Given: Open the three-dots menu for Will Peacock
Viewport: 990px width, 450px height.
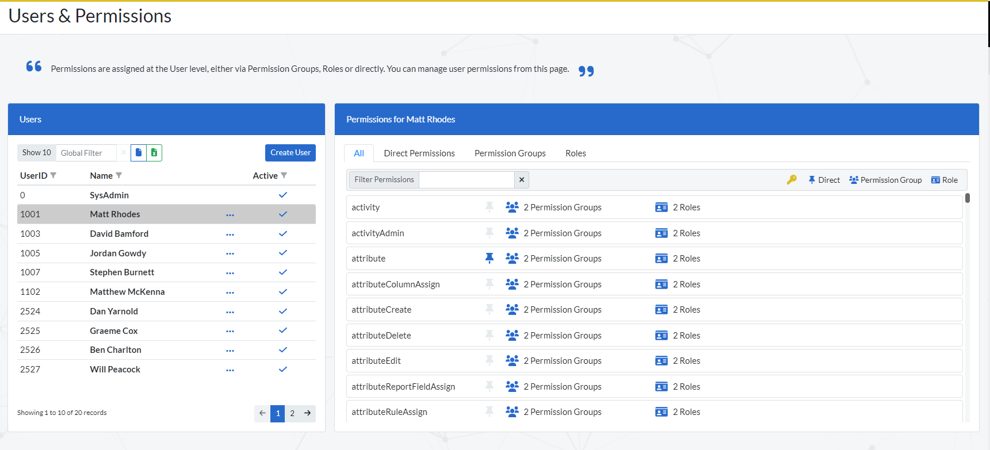Looking at the screenshot, I should (230, 370).
